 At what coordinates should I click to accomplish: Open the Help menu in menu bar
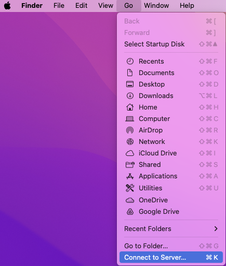pos(187,6)
